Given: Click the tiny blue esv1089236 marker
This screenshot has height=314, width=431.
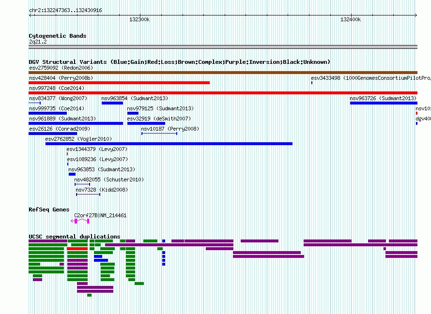Looking at the screenshot, I should [x=68, y=164].
